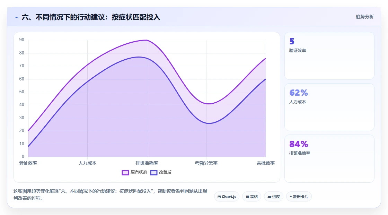Click the chart description paragraph below the chart
The width and height of the screenshot is (388, 215).
point(110,195)
